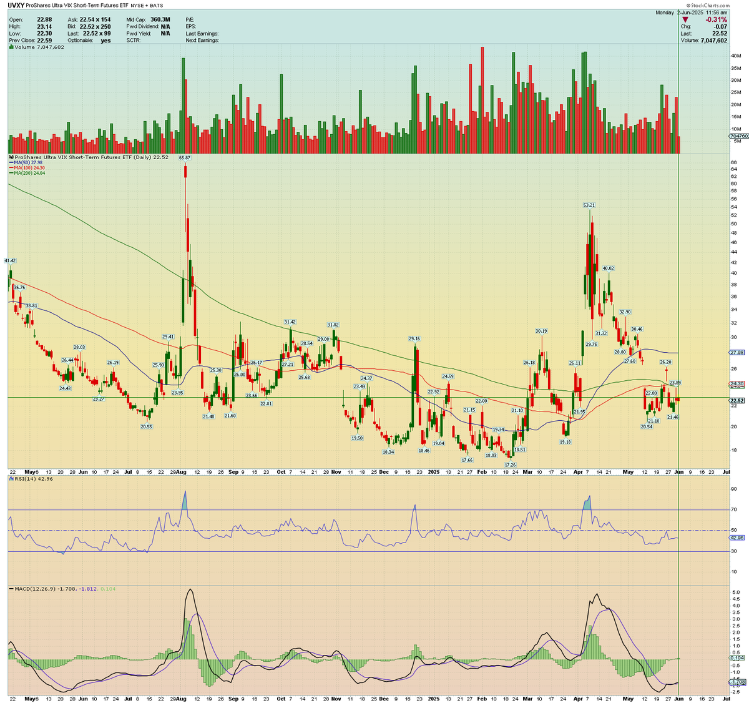Click the 24.30 MA value tag on the price axis
Image resolution: width=749 pixels, height=703 pixels.
[x=737, y=384]
